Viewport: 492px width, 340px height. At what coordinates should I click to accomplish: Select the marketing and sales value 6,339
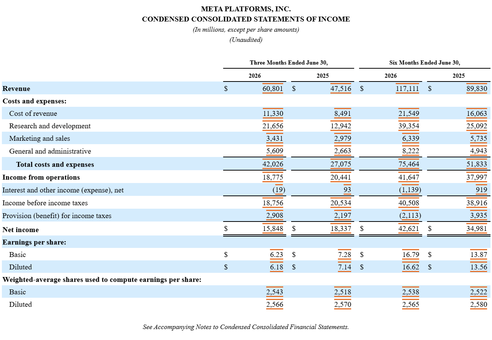point(410,138)
